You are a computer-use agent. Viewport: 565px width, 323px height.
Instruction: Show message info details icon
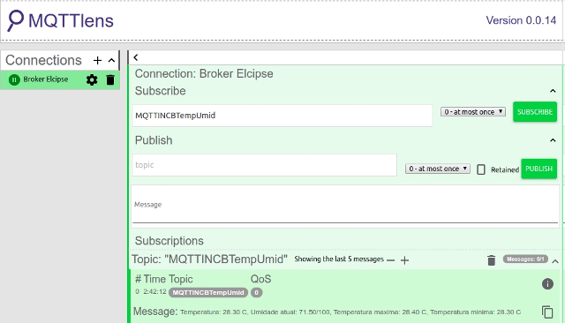[547, 284]
